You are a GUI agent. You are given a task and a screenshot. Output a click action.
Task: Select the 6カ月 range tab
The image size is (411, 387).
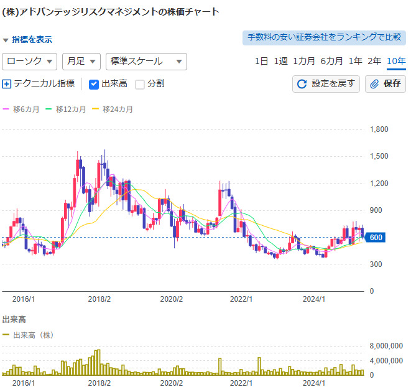(331, 61)
